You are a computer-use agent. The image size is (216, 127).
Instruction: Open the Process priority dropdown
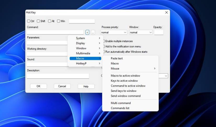click(x=114, y=32)
